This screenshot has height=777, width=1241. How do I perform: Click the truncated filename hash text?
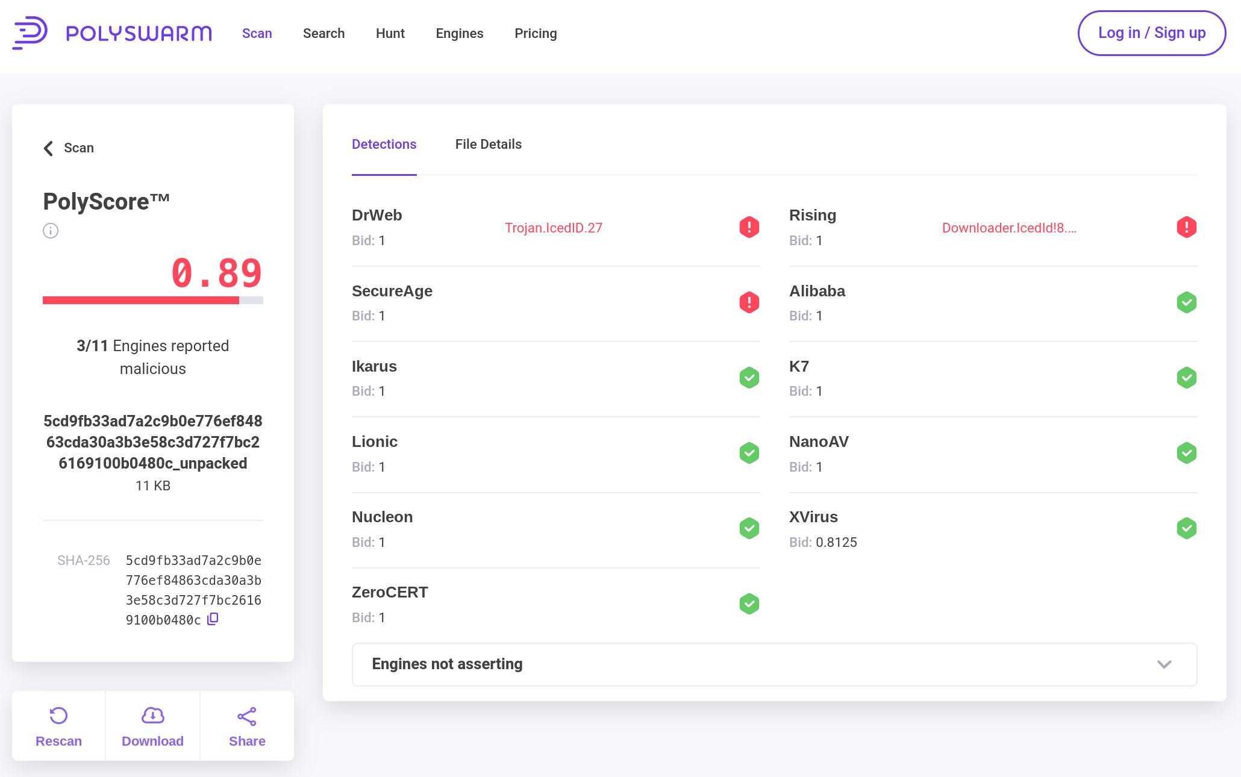pos(152,442)
